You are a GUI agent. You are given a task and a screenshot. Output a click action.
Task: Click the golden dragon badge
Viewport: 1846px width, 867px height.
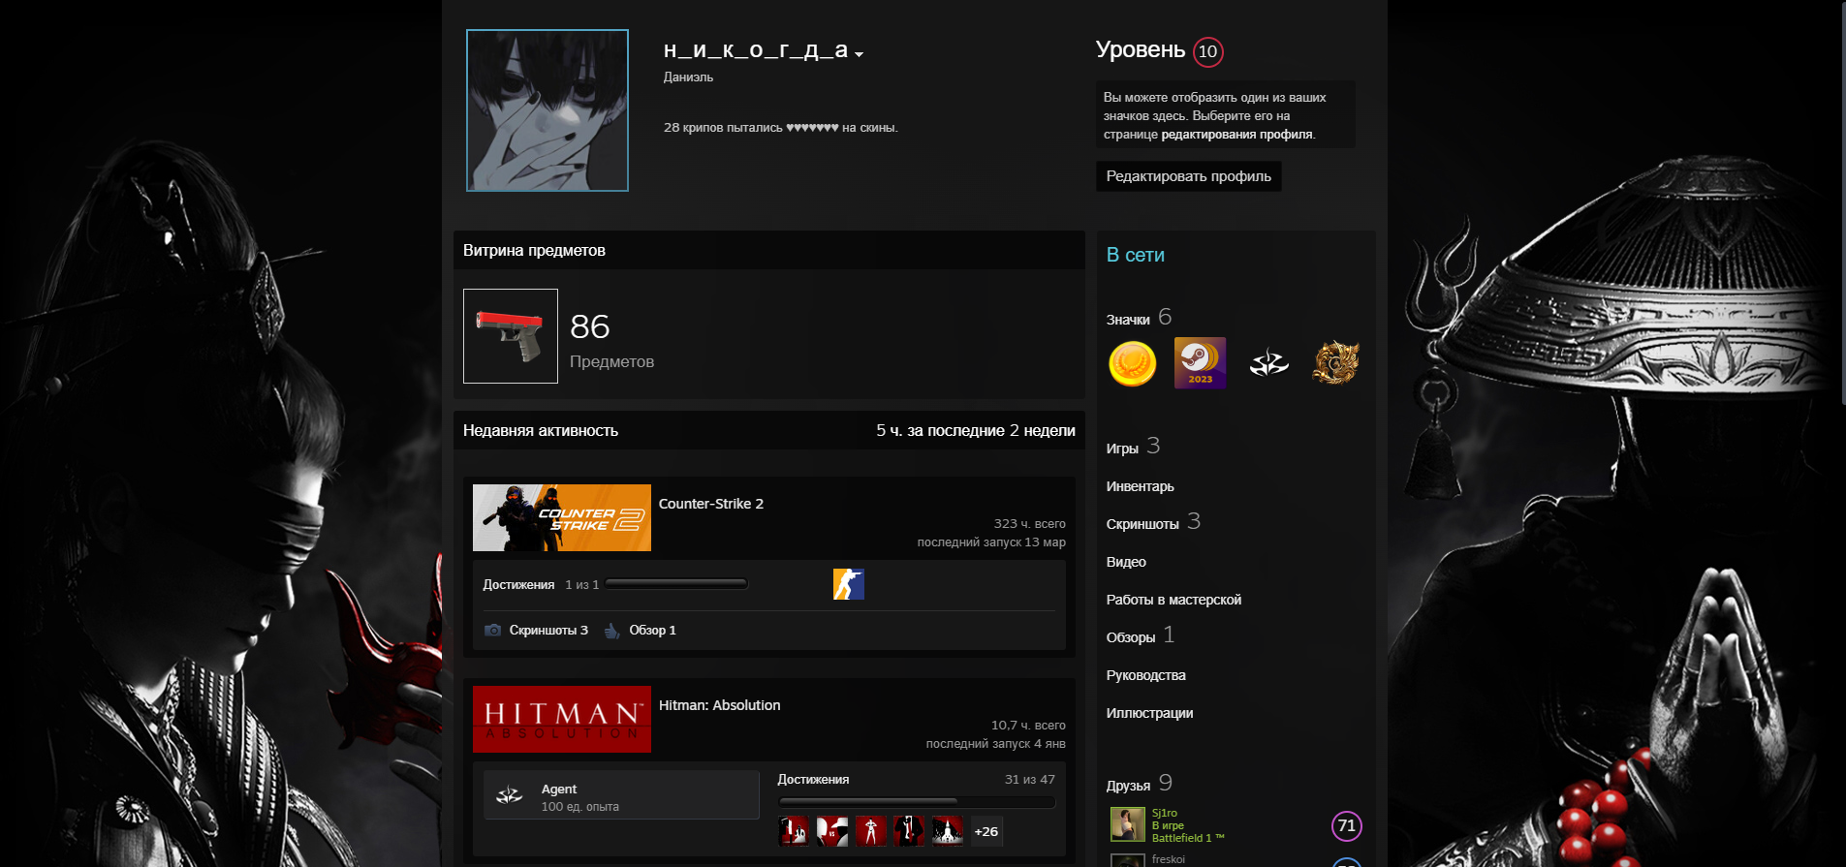click(1336, 363)
